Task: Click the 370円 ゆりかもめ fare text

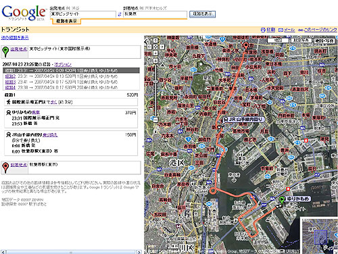Action: (130, 112)
